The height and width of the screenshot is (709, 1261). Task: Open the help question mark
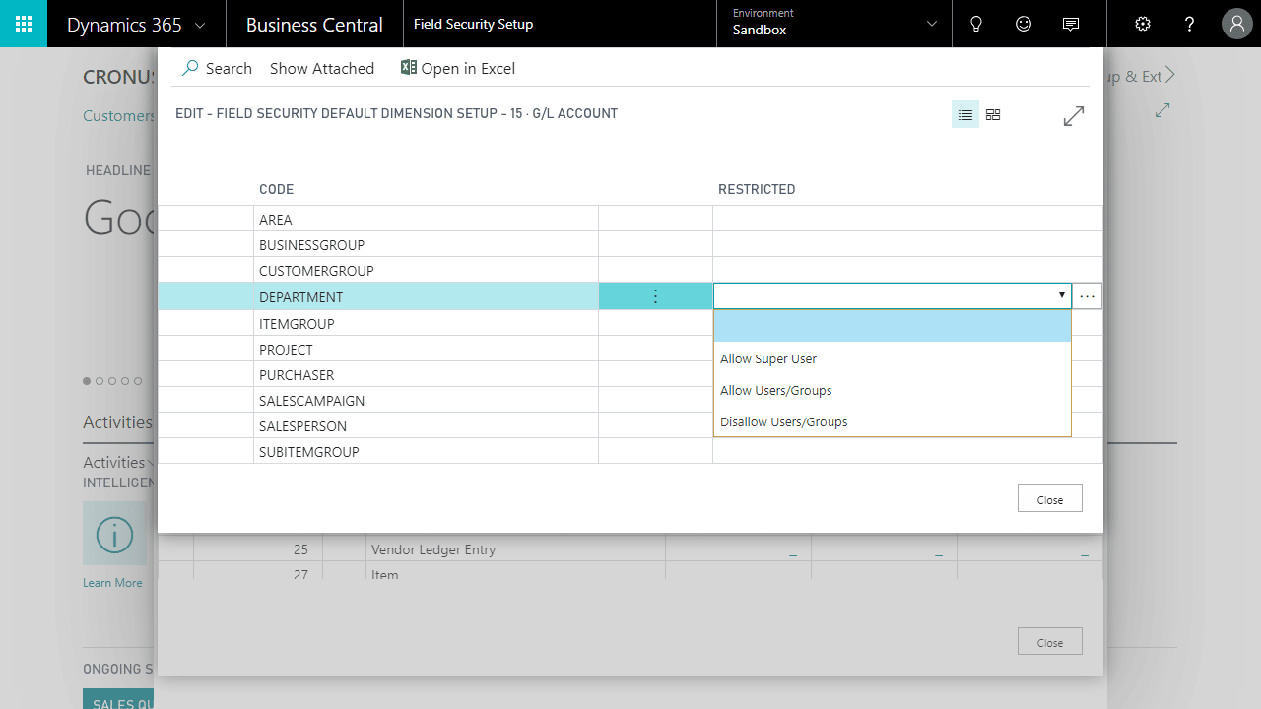click(x=1190, y=24)
